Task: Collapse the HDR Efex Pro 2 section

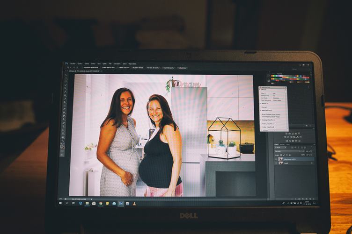Action: [x=260, y=110]
